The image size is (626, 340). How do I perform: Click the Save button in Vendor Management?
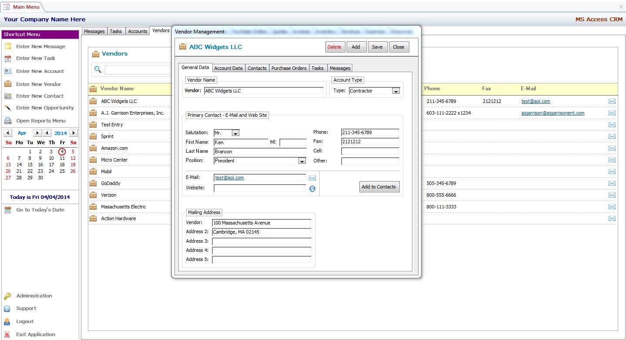pyautogui.click(x=377, y=47)
